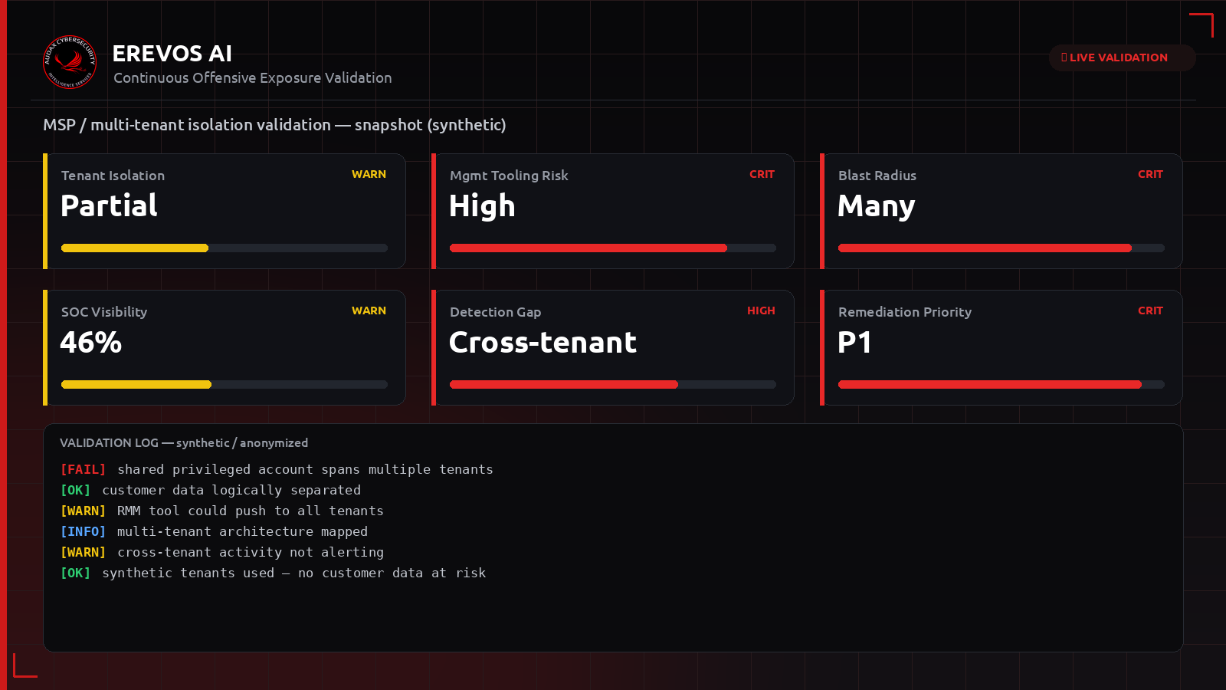Image resolution: width=1226 pixels, height=690 pixels.
Task: Open the Mgmt Tooling Risk card label
Action: 509,176
